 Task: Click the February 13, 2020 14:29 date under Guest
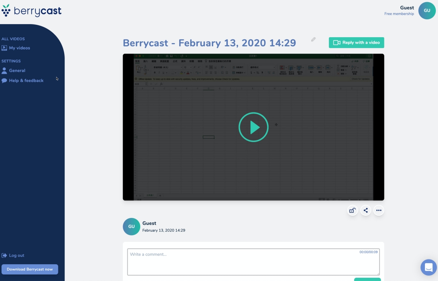[x=164, y=230]
